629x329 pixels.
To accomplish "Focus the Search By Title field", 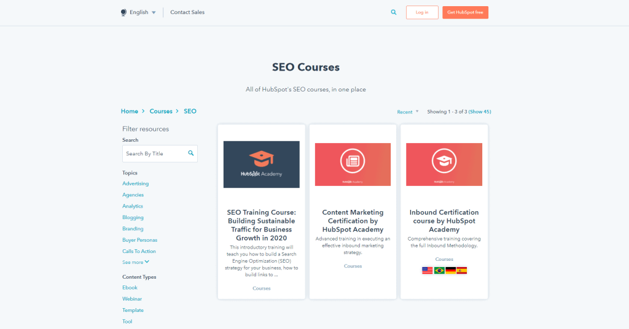I will tap(160, 153).
